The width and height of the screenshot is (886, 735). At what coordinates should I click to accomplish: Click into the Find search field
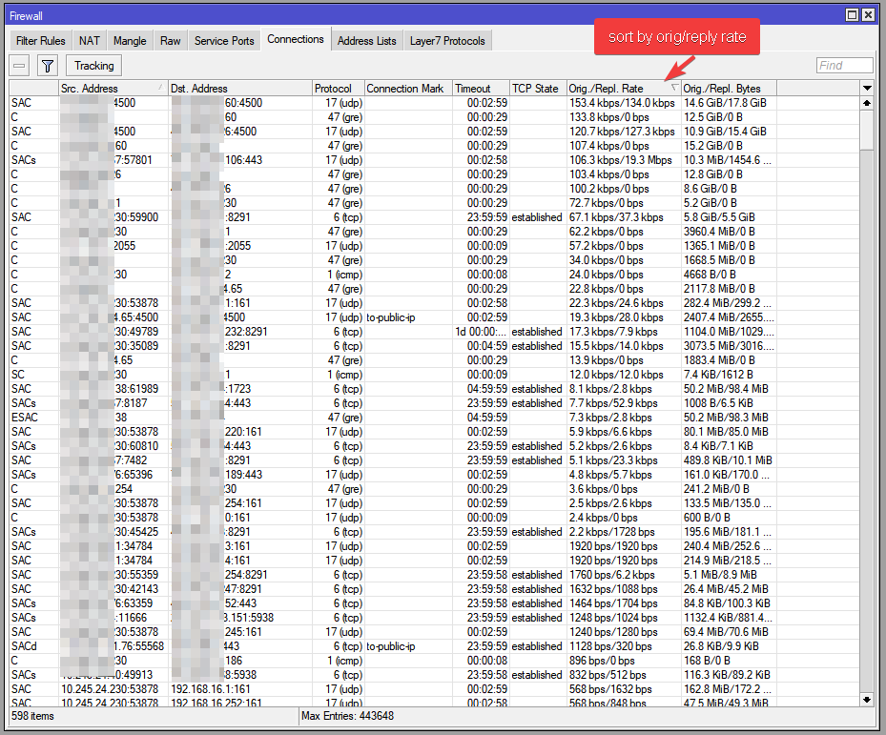pos(844,66)
